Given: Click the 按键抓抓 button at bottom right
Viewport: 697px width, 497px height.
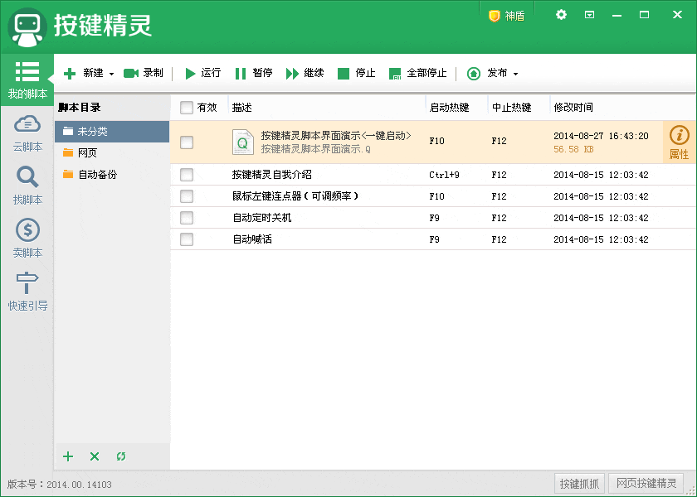Looking at the screenshot, I should tap(578, 484).
